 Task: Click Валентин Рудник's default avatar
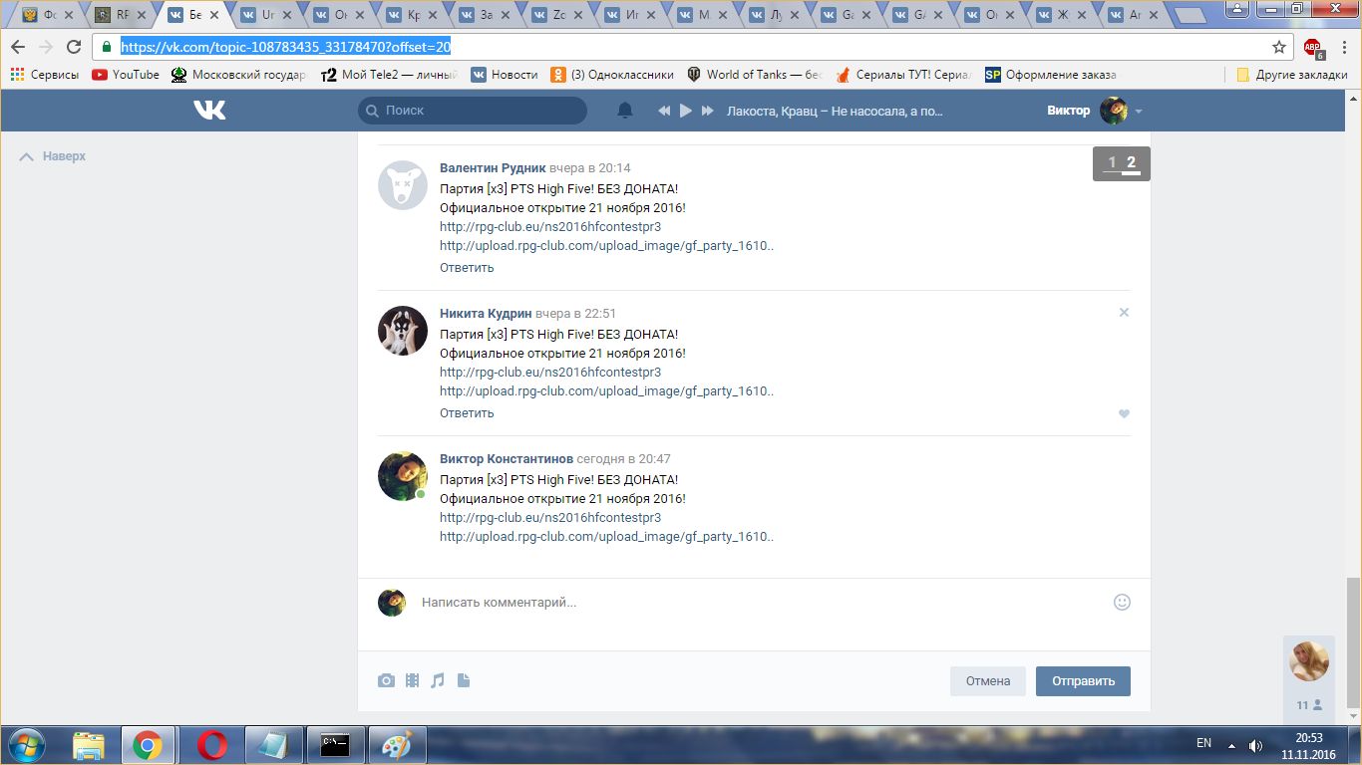pos(403,184)
